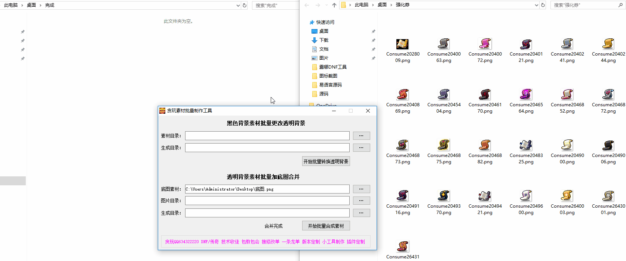The height and width of the screenshot is (261, 626).
Task: Click the search box in 强化券 window
Action: click(588, 5)
